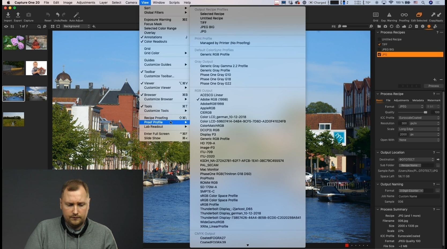The image size is (447, 249).
Task: Open the Window menu
Action: coord(159,3)
